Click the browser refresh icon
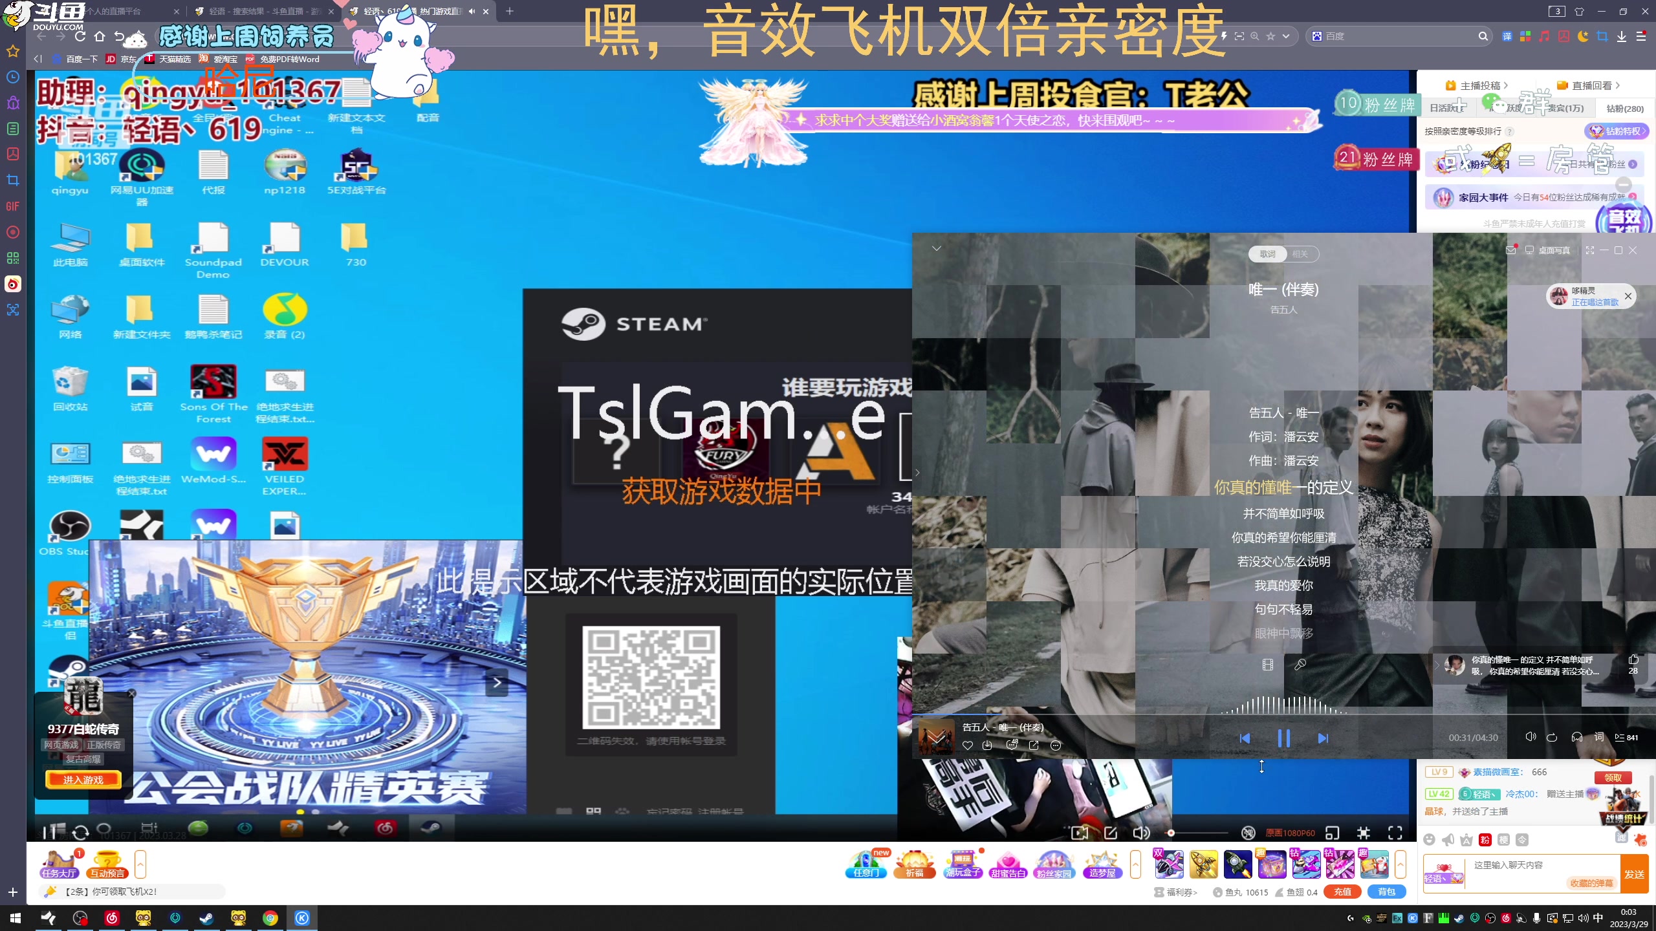The width and height of the screenshot is (1656, 931). (80, 36)
